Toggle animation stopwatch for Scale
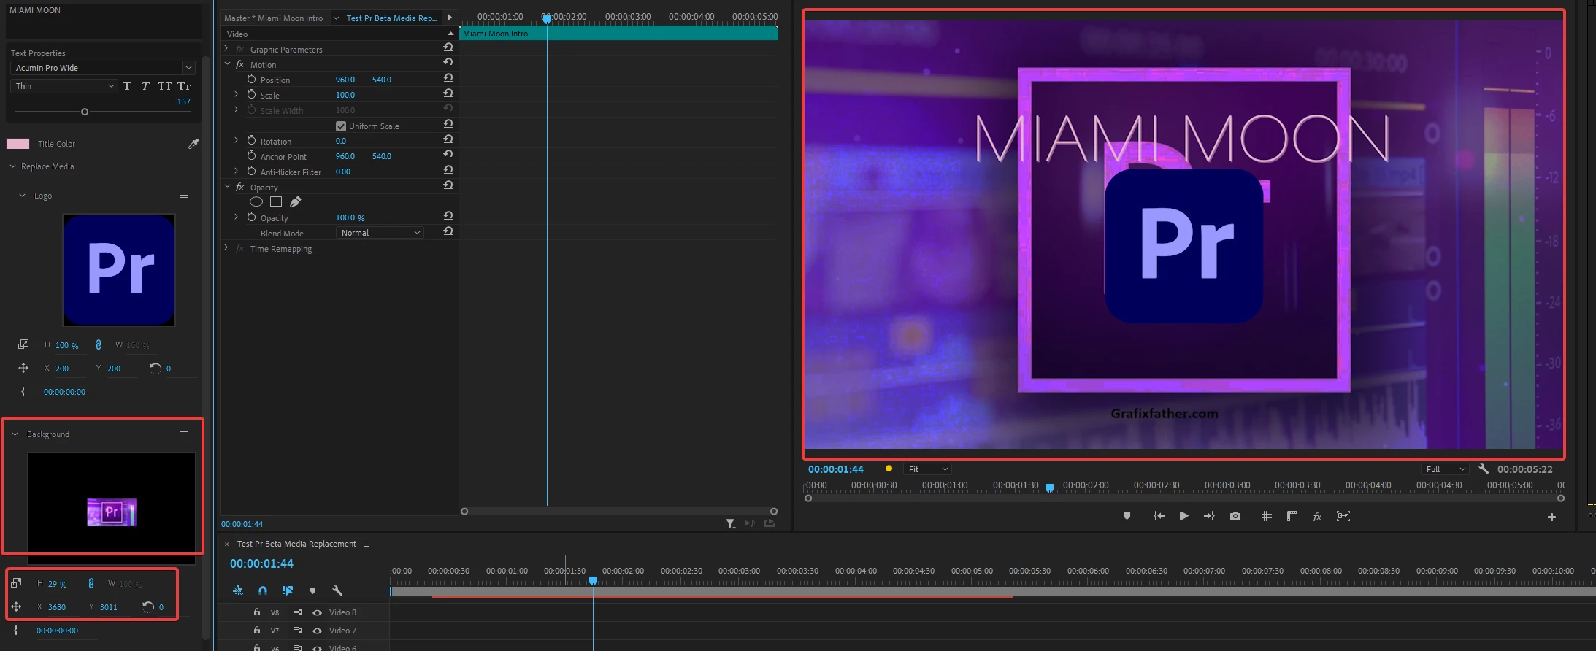 click(x=251, y=94)
